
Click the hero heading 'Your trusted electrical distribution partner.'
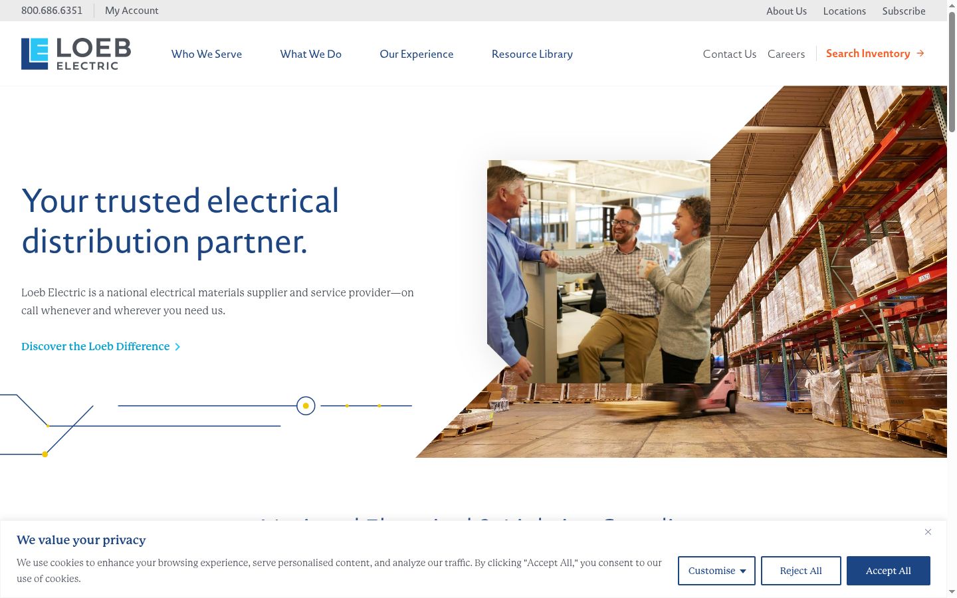click(x=180, y=221)
